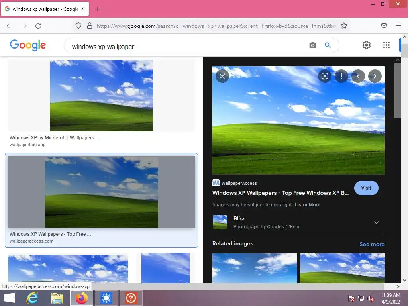Click the Firefox taskbar icon
The image size is (408, 306).
pyautogui.click(x=82, y=298)
